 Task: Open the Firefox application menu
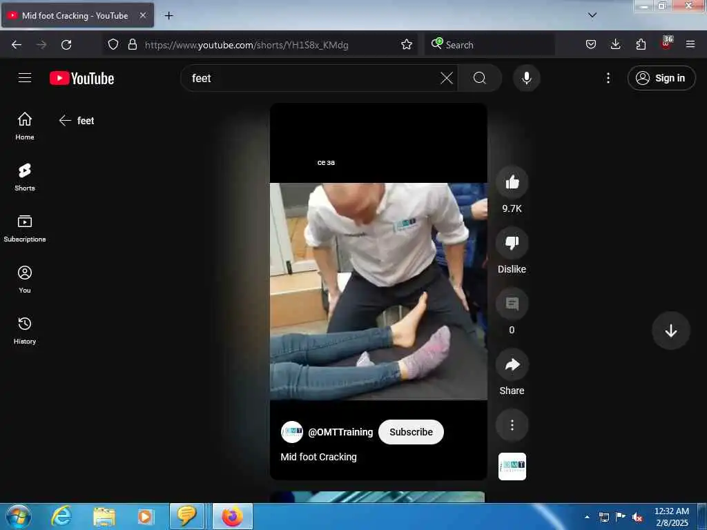690,45
